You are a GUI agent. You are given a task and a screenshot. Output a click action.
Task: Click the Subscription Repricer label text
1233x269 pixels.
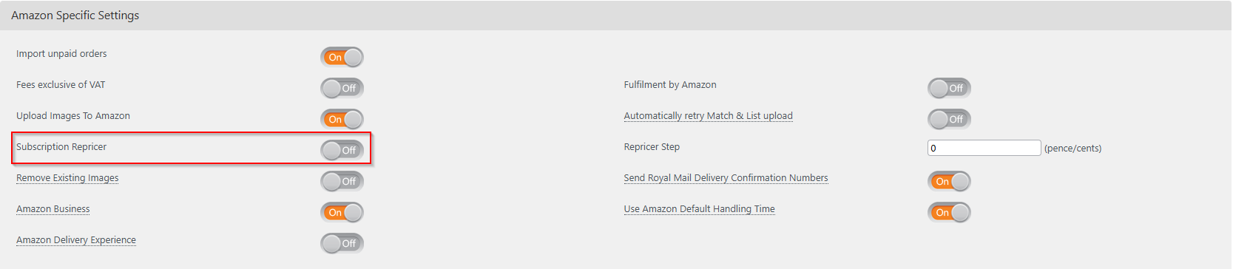pyautogui.click(x=61, y=147)
